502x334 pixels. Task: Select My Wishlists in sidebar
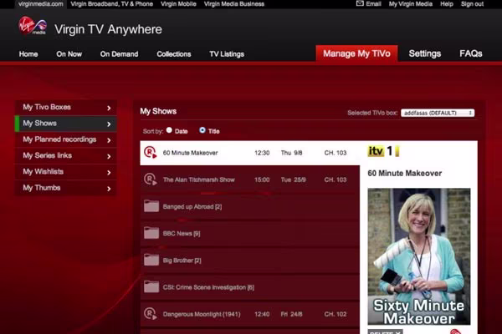[65, 172]
